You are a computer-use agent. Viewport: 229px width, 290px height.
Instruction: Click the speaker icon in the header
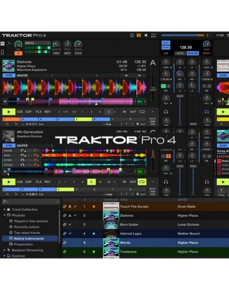pyautogui.click(x=146, y=35)
